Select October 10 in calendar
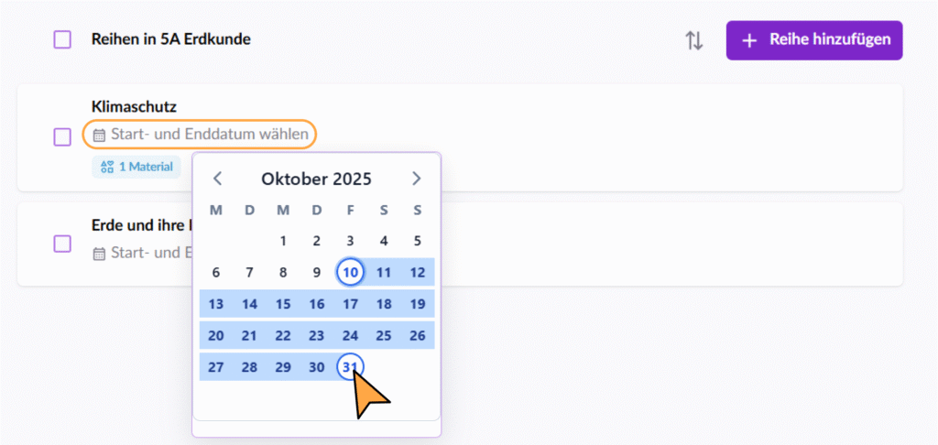Viewport: 938px width, 445px height. click(350, 272)
